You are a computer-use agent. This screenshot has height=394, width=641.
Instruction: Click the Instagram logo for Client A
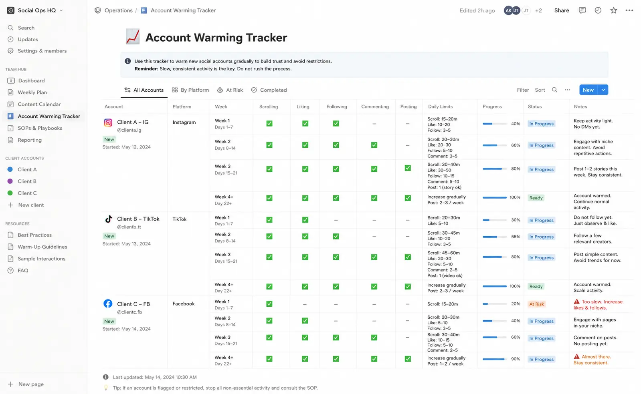[108, 123]
